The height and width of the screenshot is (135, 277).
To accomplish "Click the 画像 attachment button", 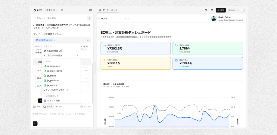I will coord(37,107).
